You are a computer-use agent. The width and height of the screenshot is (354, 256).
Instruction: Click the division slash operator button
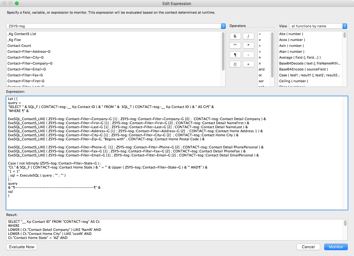[248, 36]
